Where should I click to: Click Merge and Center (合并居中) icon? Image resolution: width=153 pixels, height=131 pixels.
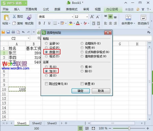pos(128,17)
